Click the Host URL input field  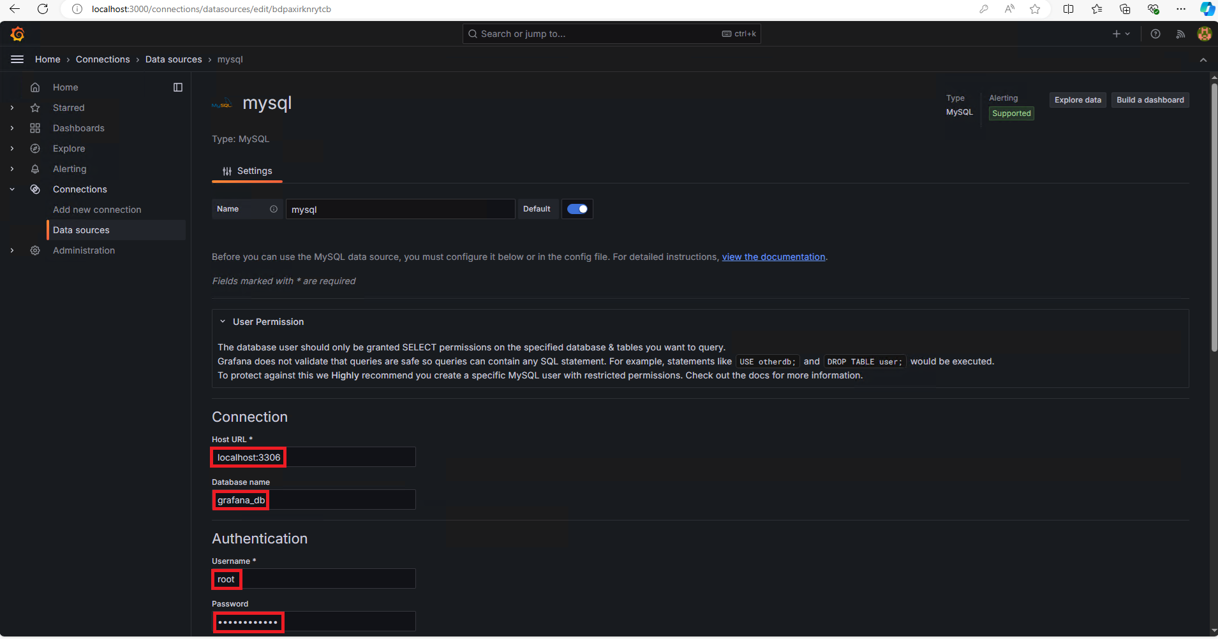click(314, 457)
